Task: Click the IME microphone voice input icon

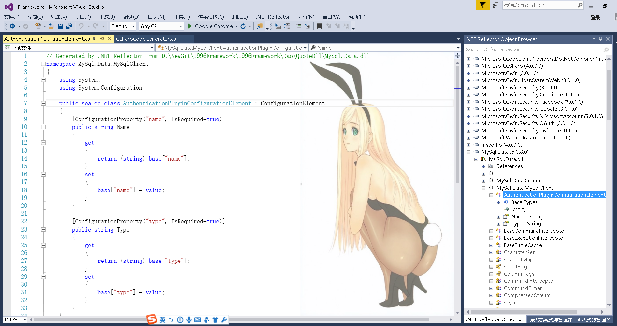Action: [189, 320]
